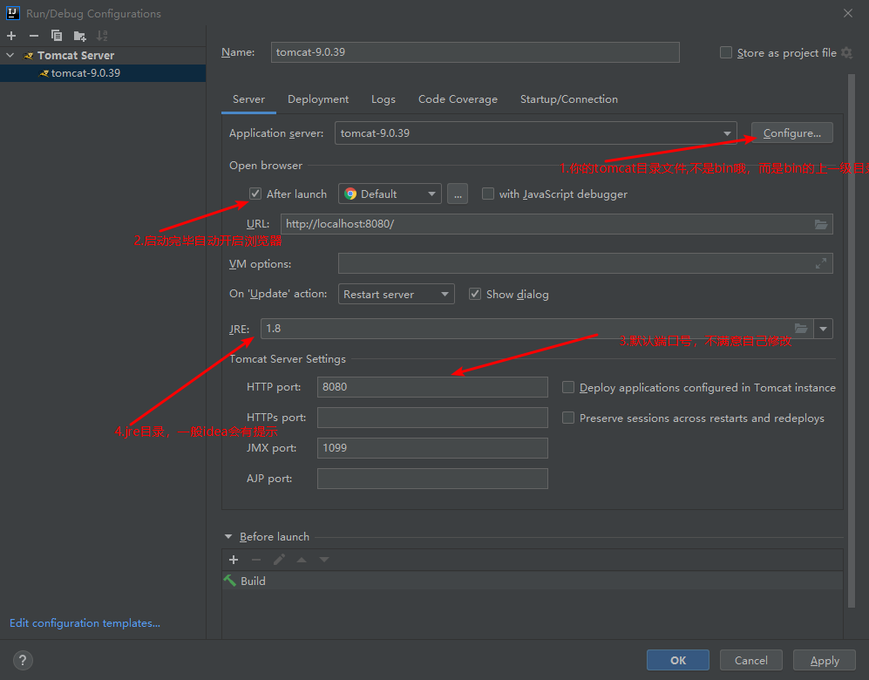This screenshot has width=869, height=680.
Task: Remove the selected configuration with minus icon
Action: [x=34, y=36]
